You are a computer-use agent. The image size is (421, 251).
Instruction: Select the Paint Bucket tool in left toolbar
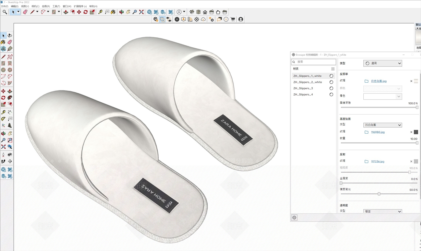(x=3, y=42)
